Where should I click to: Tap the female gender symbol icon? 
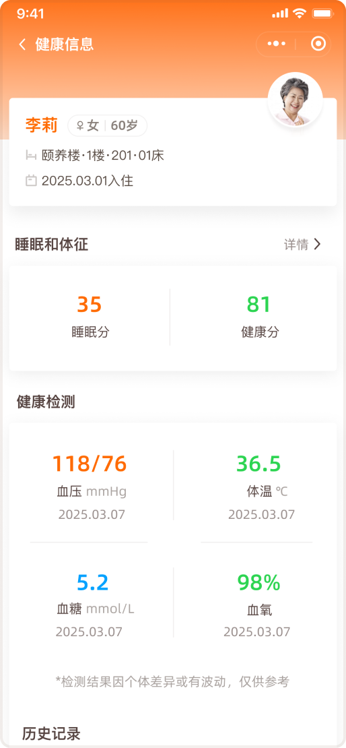pos(80,125)
